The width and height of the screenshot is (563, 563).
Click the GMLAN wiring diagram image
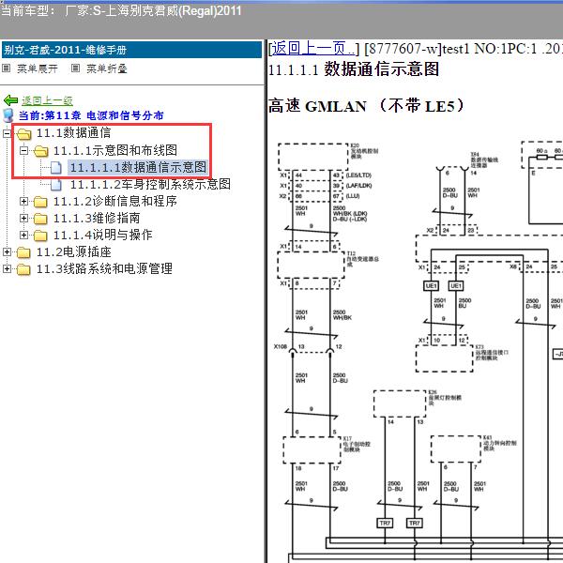(416, 350)
